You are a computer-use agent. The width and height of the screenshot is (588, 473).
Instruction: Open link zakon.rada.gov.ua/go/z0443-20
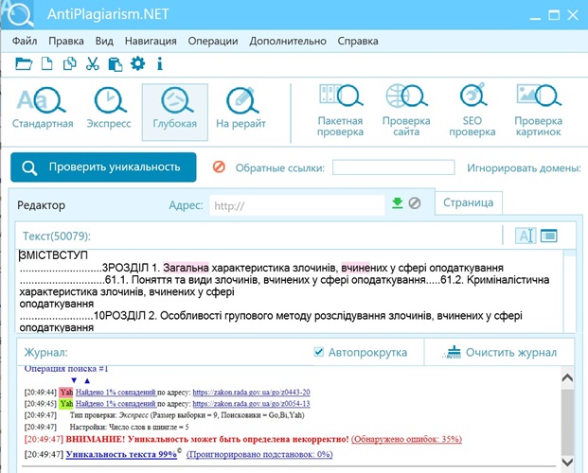tap(251, 393)
